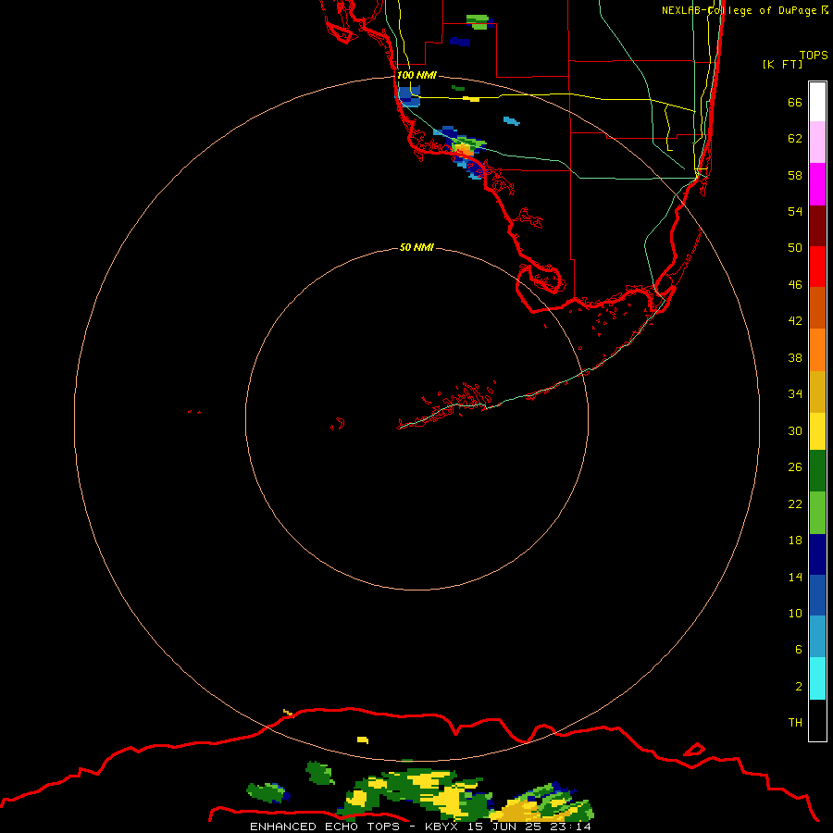833x833 pixels.
Task: Click the 46 value on legend scale
Action: coord(795,285)
